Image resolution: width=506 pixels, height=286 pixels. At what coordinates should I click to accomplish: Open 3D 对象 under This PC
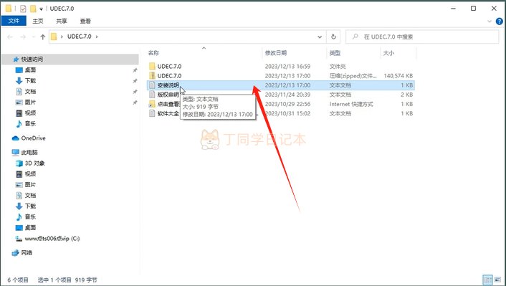[34, 163]
